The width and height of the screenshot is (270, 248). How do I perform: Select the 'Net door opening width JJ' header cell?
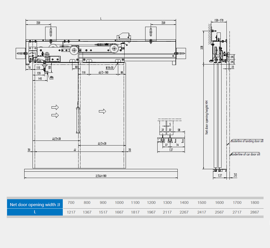(x=35, y=204)
